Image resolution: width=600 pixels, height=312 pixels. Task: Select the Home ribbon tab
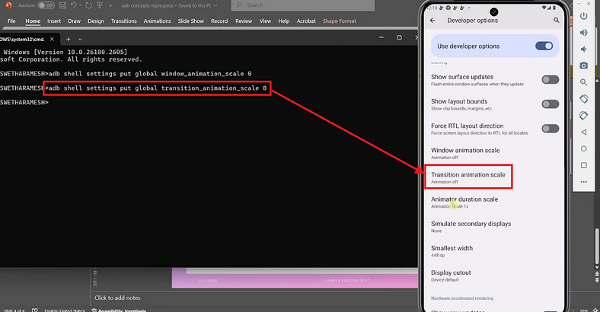pos(33,21)
